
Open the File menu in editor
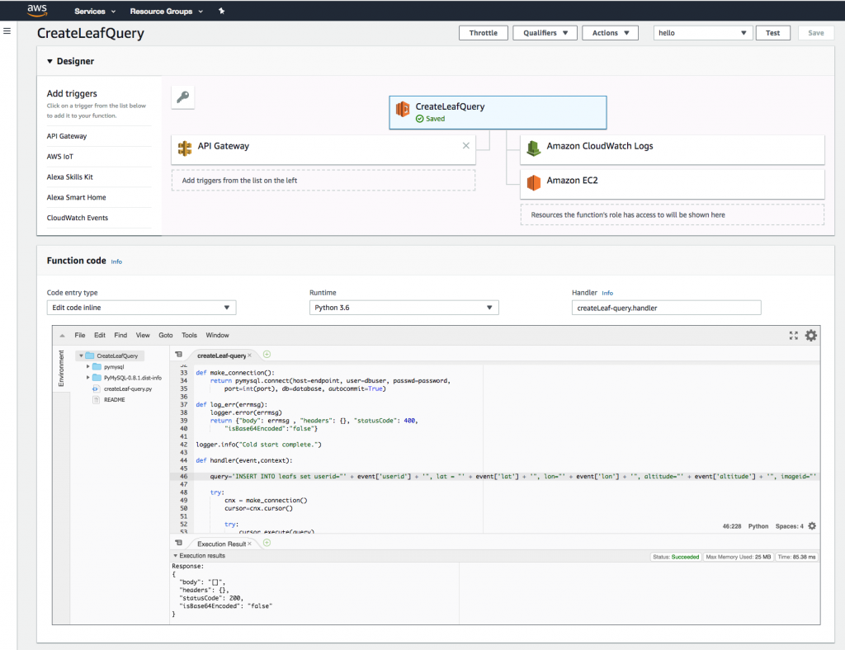click(80, 335)
